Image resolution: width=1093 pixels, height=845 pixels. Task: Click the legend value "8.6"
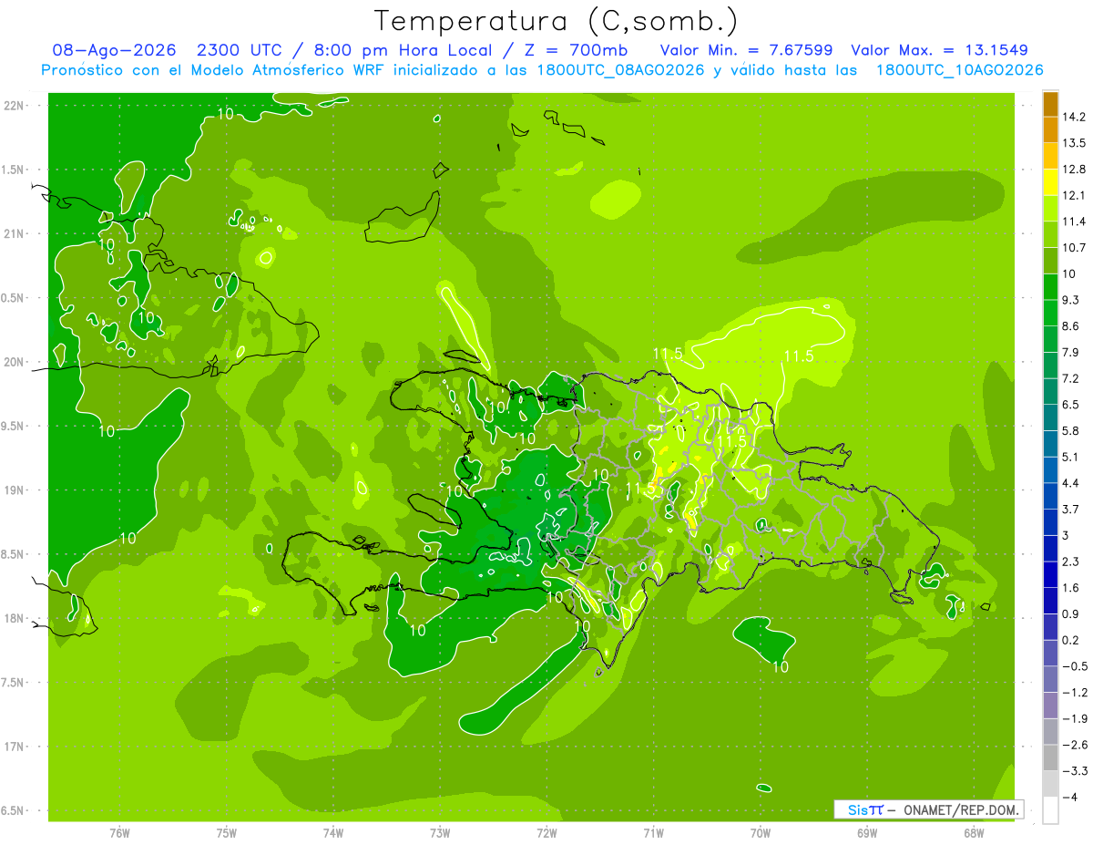(1071, 326)
